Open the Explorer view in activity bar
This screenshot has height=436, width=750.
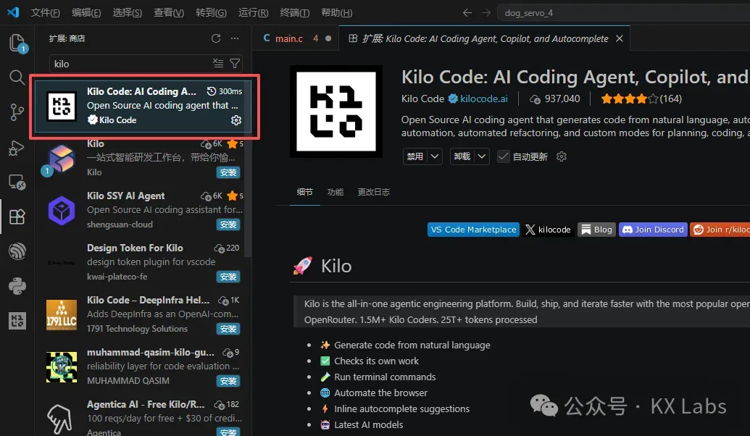pyautogui.click(x=17, y=43)
